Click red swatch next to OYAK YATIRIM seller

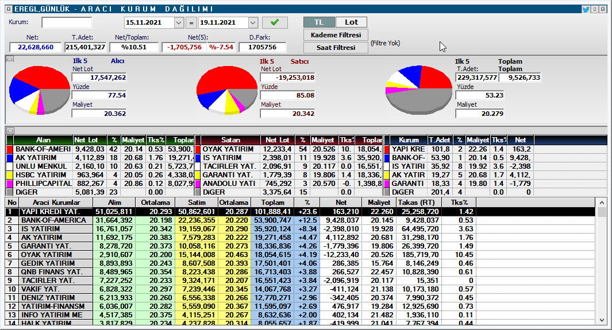coord(198,149)
